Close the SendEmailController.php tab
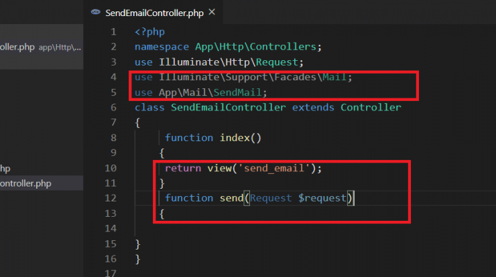The height and width of the screenshot is (277, 496). pyautogui.click(x=212, y=12)
